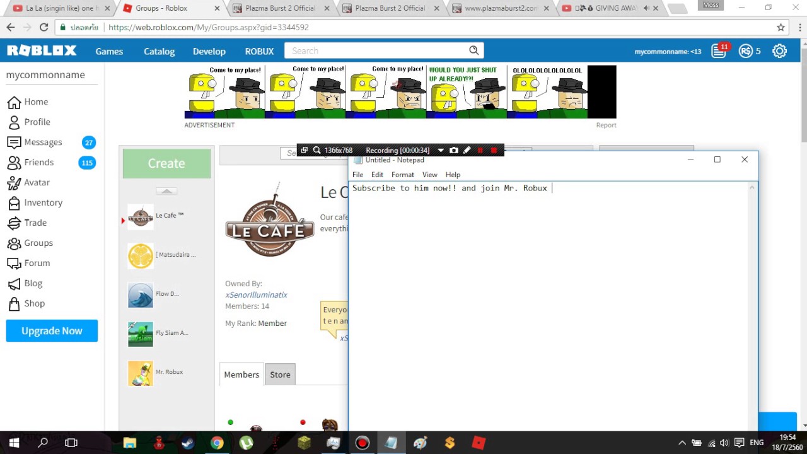807x454 pixels.
Task: Click the recorder screenshot camera icon
Action: [453, 150]
